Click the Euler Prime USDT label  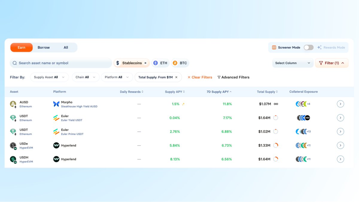coord(72,134)
